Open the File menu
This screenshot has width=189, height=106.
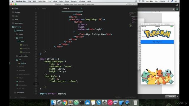pos(30,1)
